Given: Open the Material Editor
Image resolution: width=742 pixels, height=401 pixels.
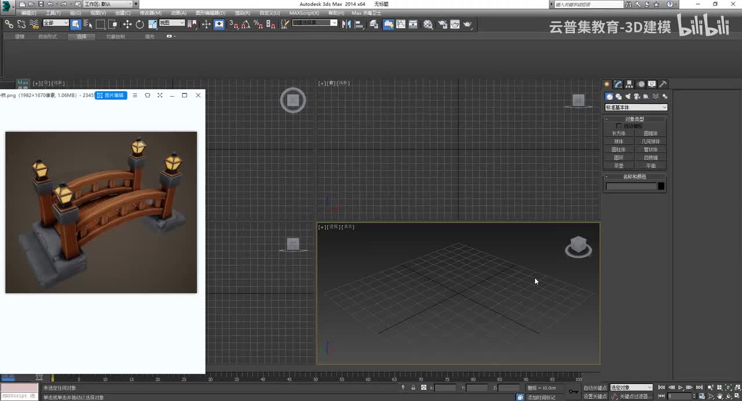Looking at the screenshot, I should (x=428, y=24).
